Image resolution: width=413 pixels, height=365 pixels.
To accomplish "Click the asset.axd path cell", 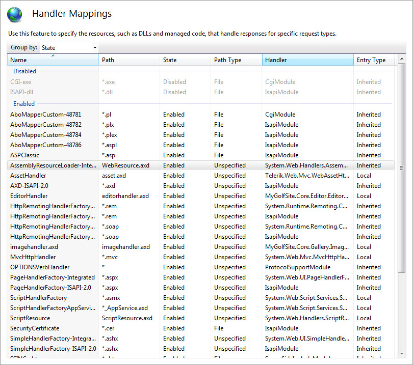I will point(114,176).
